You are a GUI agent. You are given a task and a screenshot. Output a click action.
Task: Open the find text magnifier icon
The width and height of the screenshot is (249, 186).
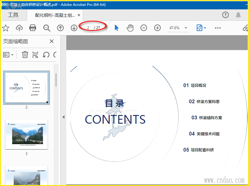[x=47, y=28]
